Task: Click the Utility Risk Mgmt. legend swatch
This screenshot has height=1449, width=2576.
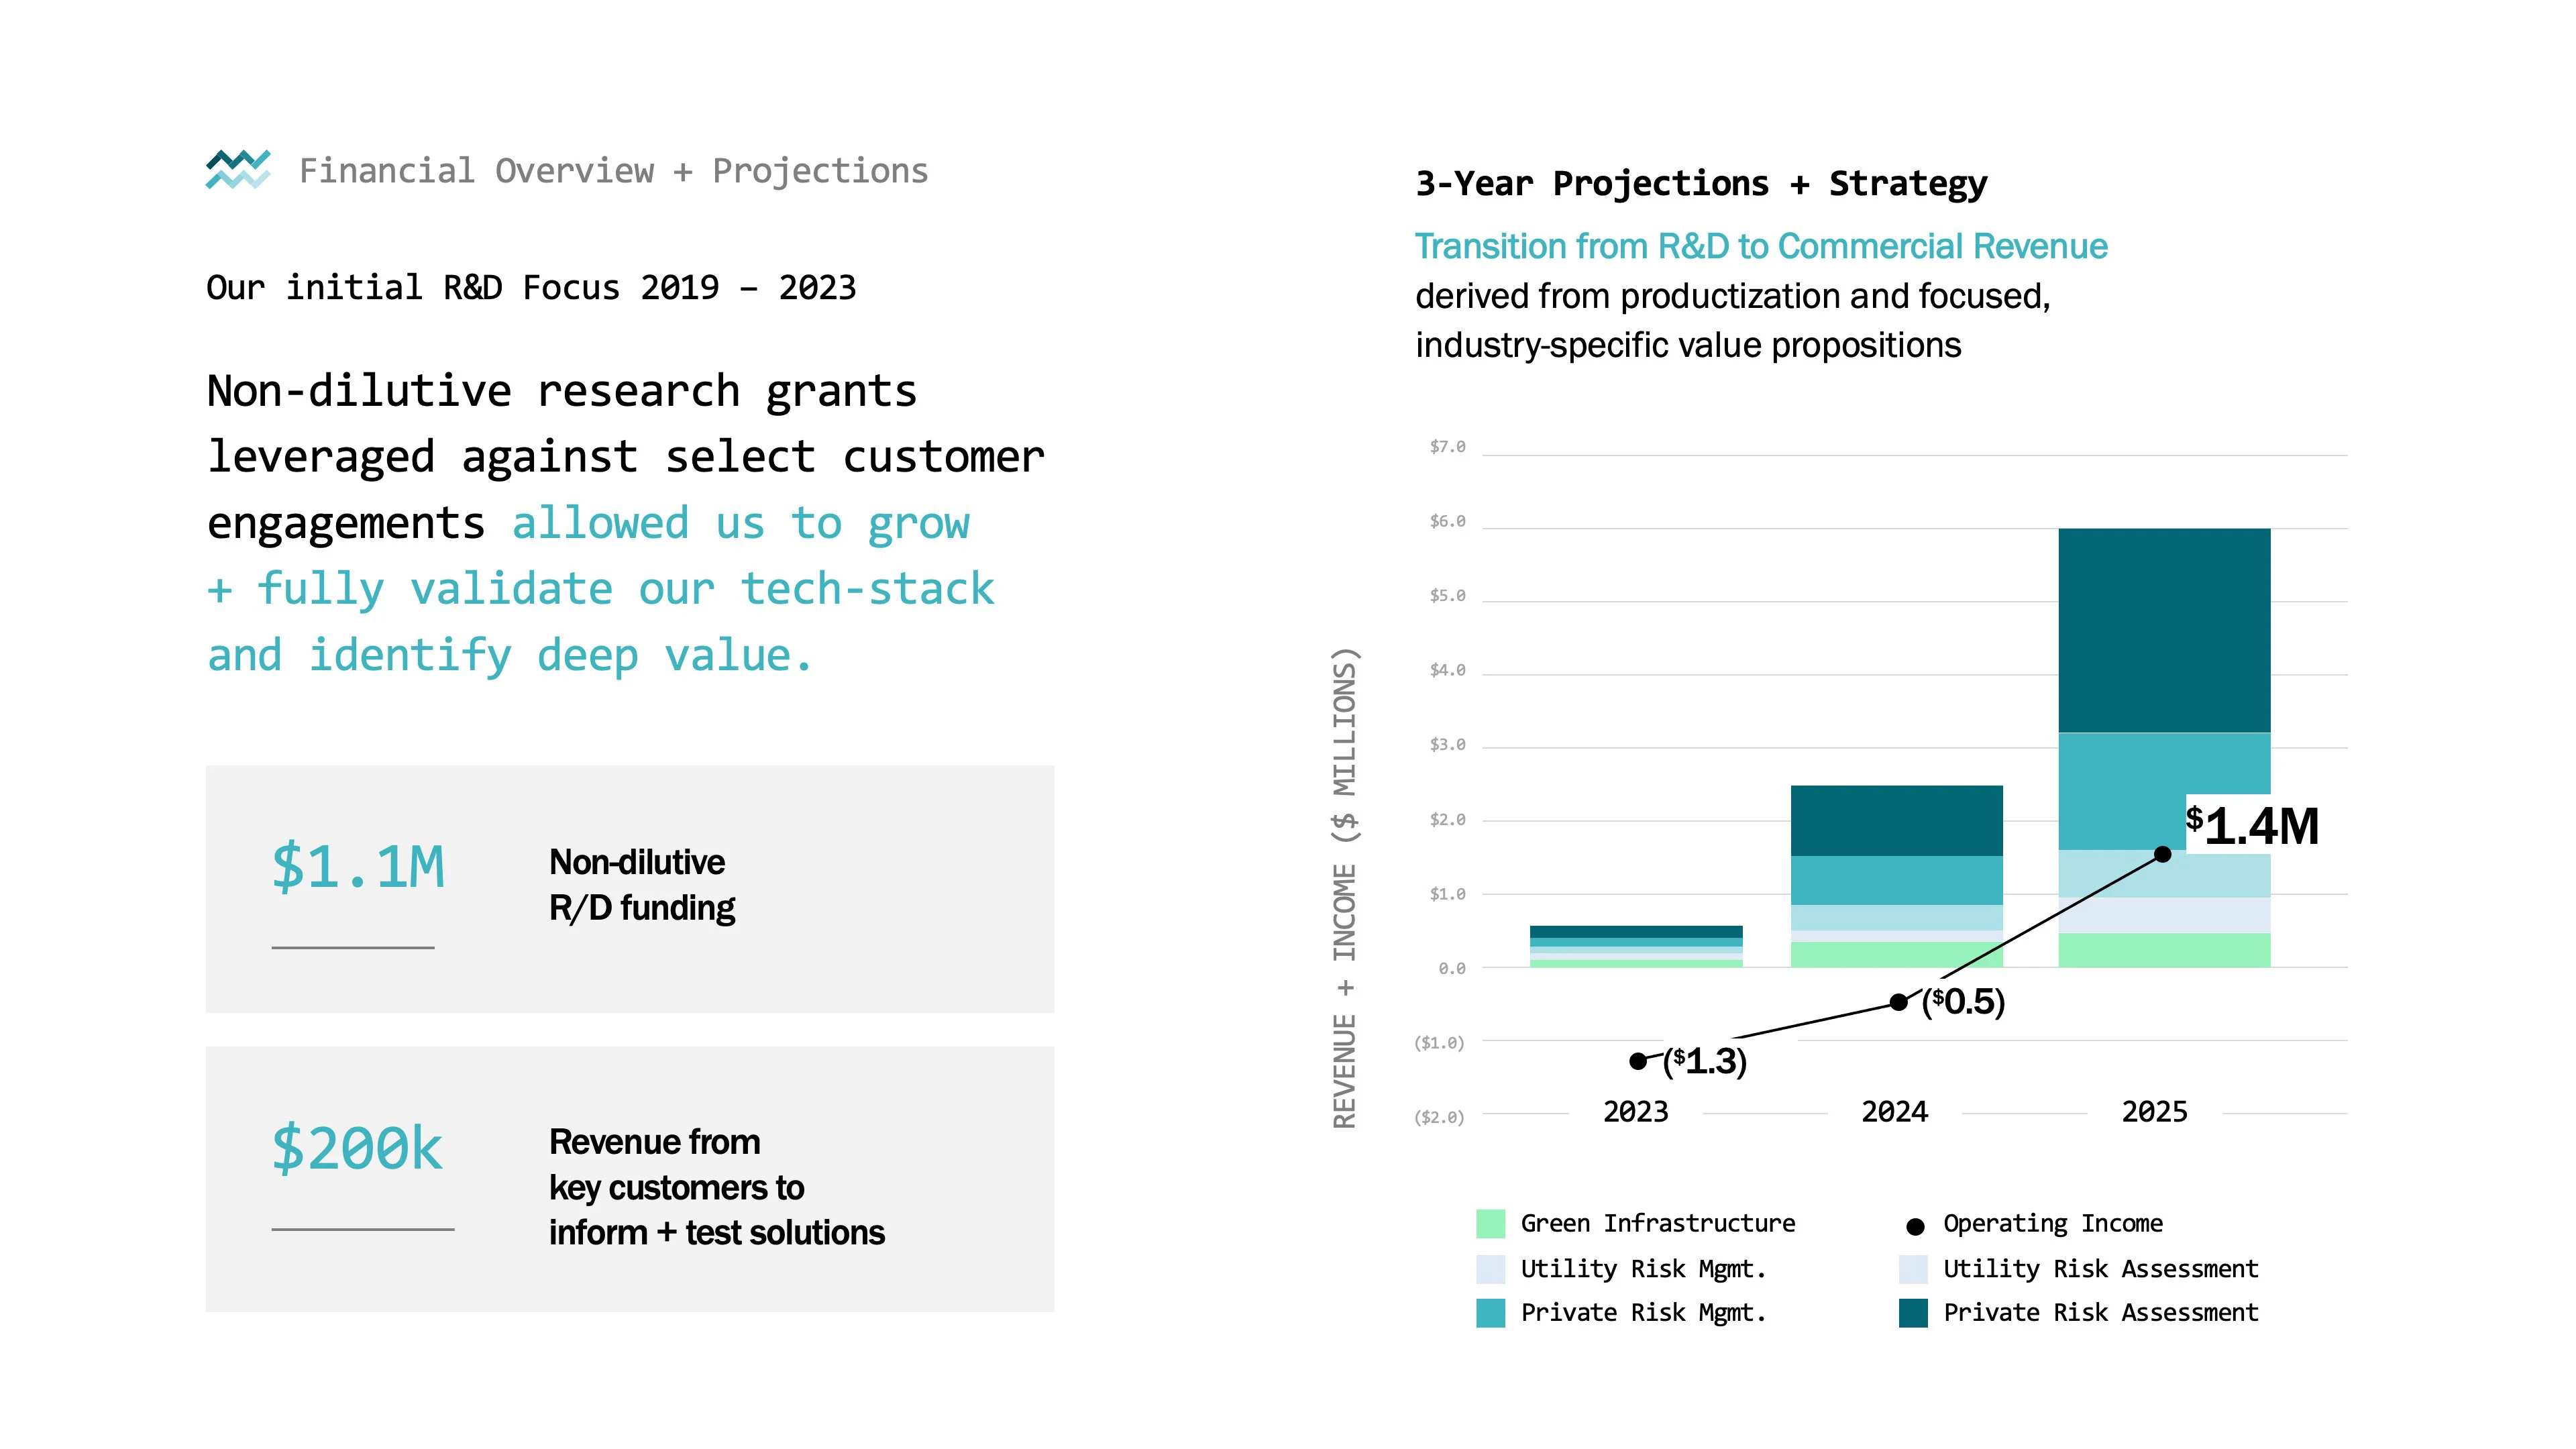Action: 1490,1269
